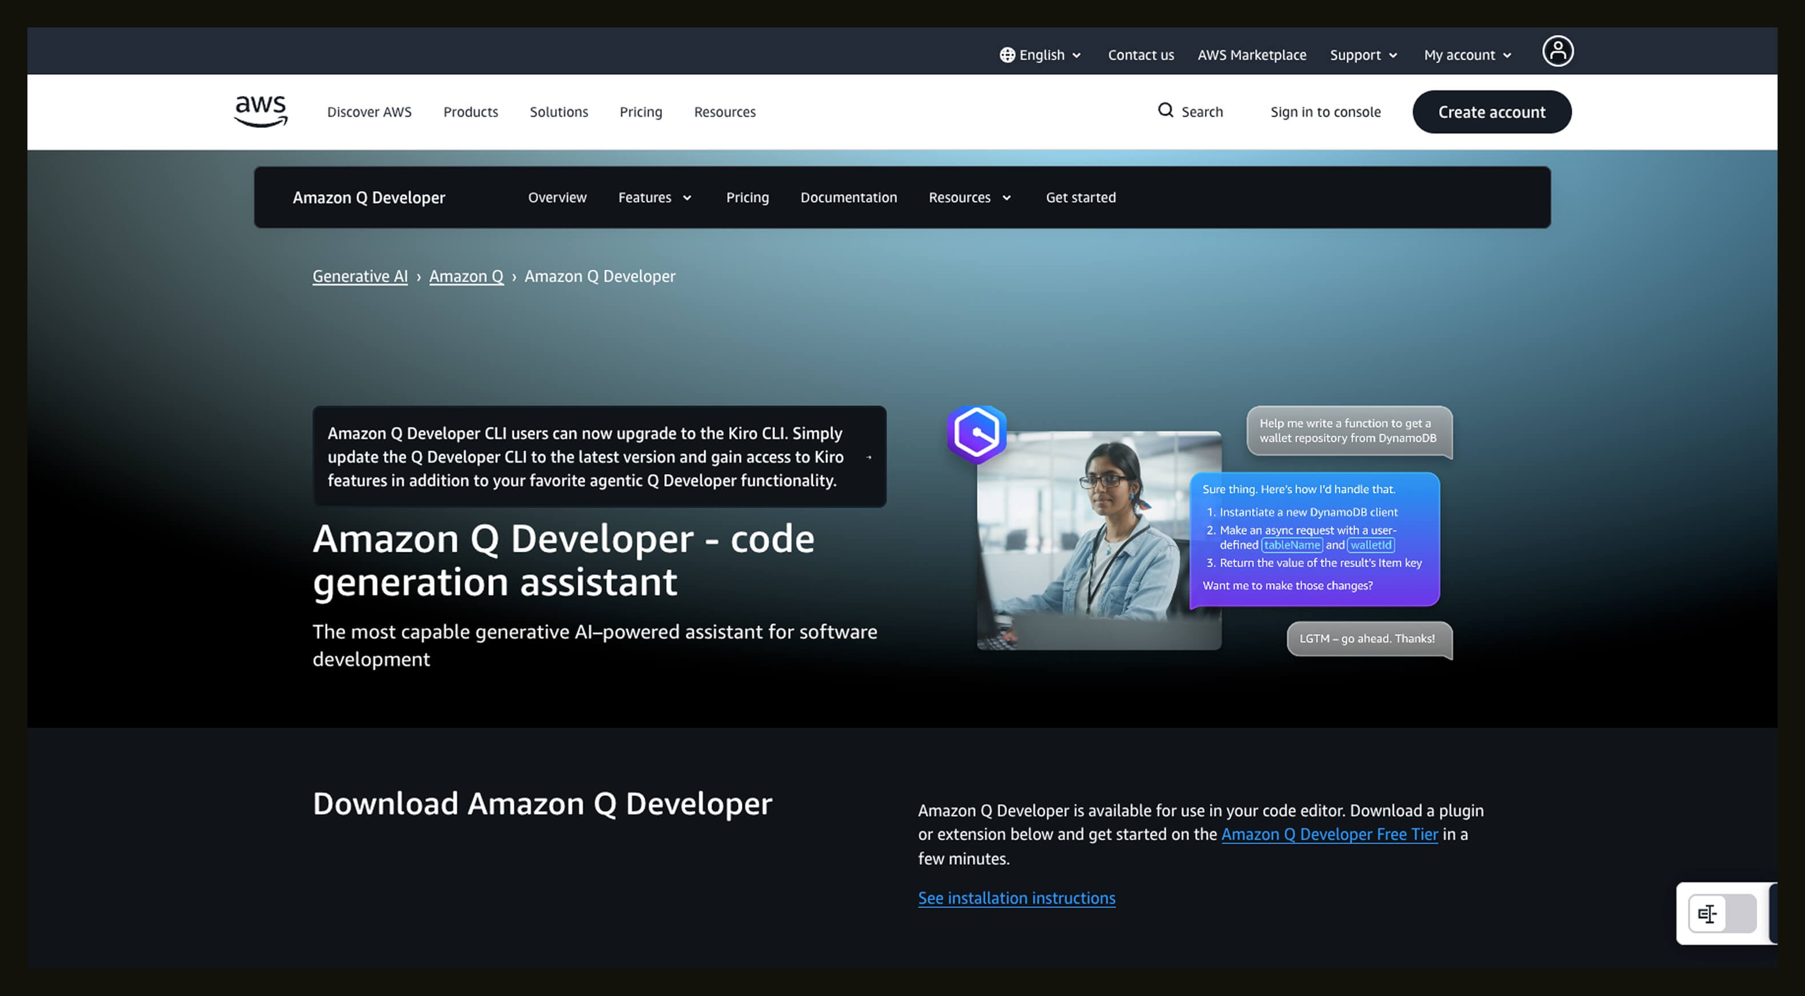Click the Search field in the header
1805x996 pixels.
pyautogui.click(x=1190, y=112)
